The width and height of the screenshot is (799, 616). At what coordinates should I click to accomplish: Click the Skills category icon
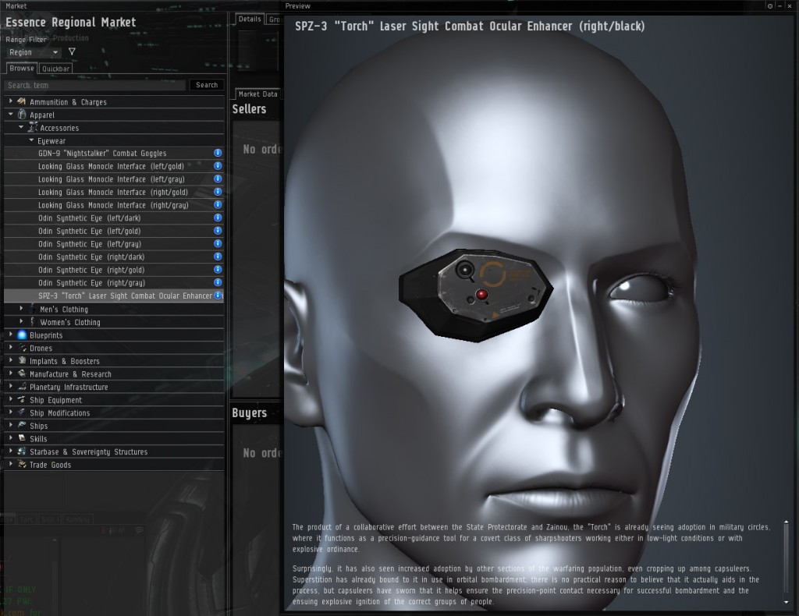[x=21, y=438]
